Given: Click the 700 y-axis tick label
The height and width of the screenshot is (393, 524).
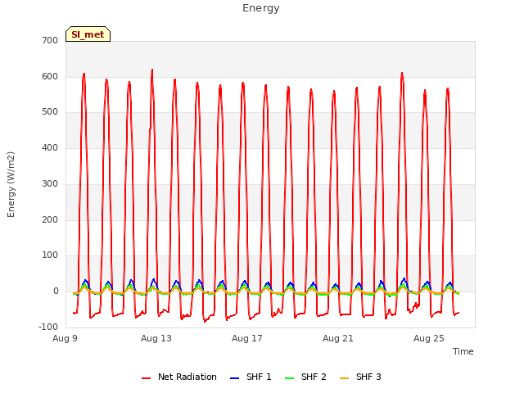Looking at the screenshot, I should (50, 40).
